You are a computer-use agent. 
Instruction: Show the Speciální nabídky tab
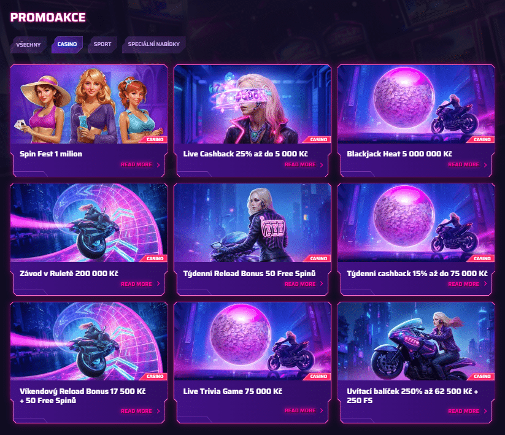point(154,44)
